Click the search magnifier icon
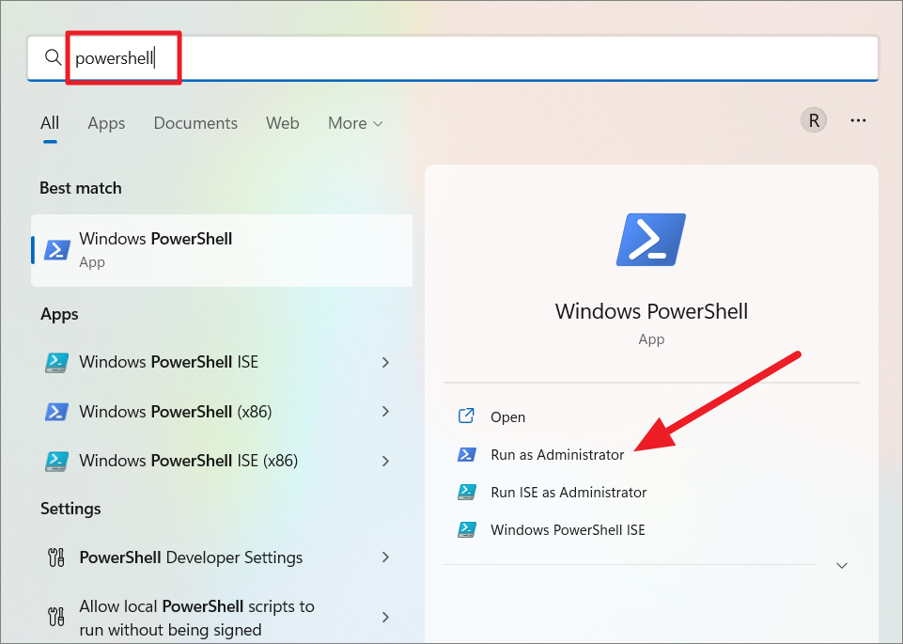 point(53,57)
